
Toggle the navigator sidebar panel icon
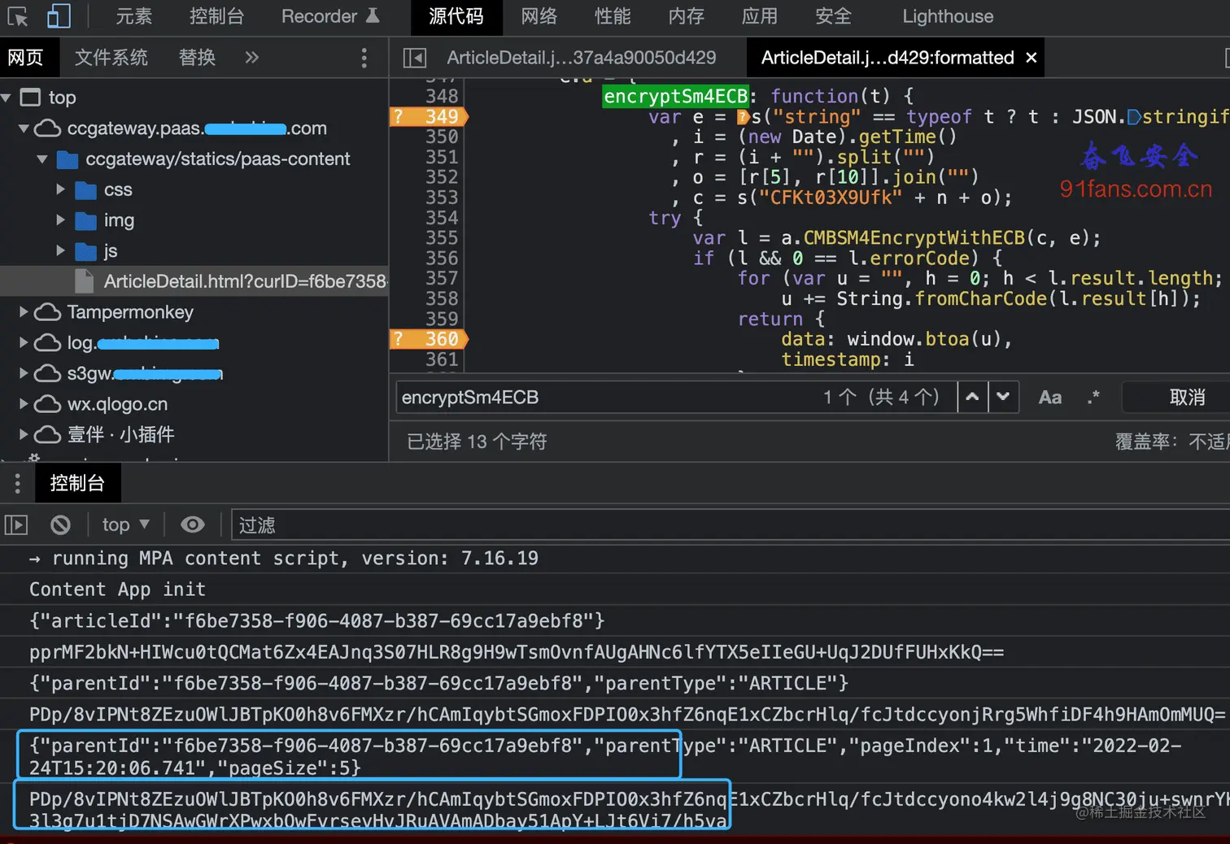point(415,58)
